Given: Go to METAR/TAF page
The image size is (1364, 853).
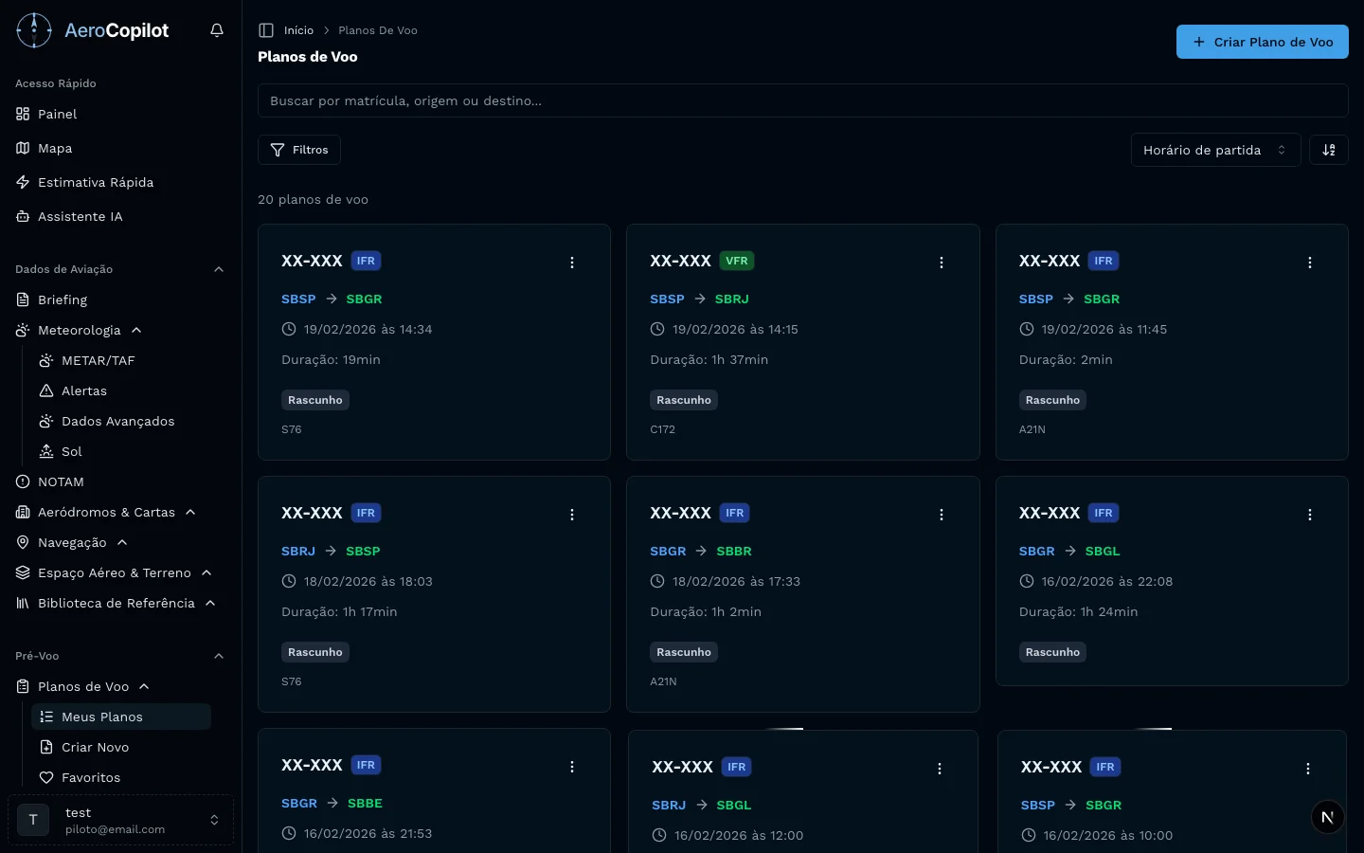Looking at the screenshot, I should pyautogui.click(x=98, y=360).
